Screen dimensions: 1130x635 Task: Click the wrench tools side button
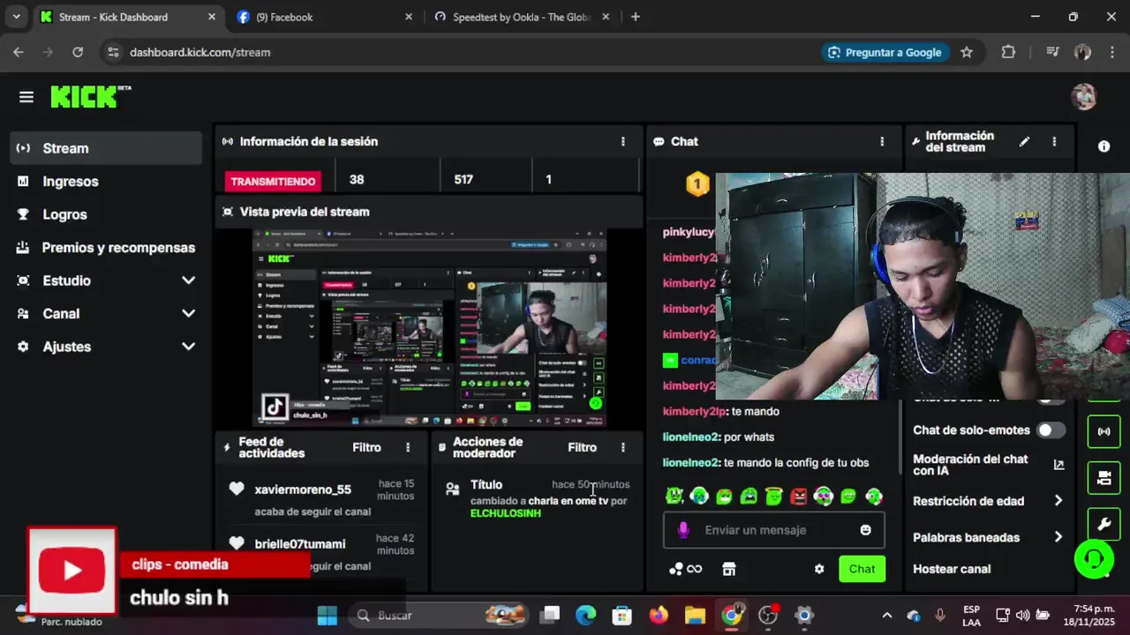point(1104,525)
